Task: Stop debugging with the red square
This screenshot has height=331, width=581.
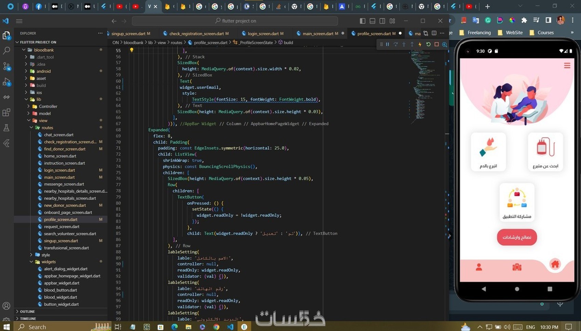Action: tap(436, 44)
